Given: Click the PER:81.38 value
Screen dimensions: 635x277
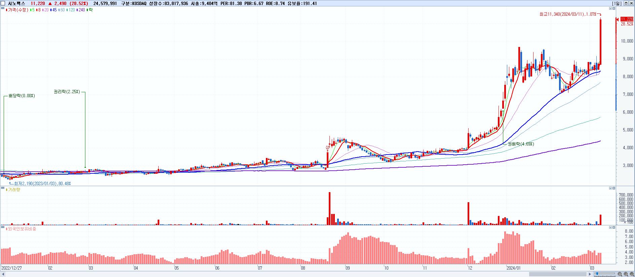Looking at the screenshot, I should (x=232, y=3).
